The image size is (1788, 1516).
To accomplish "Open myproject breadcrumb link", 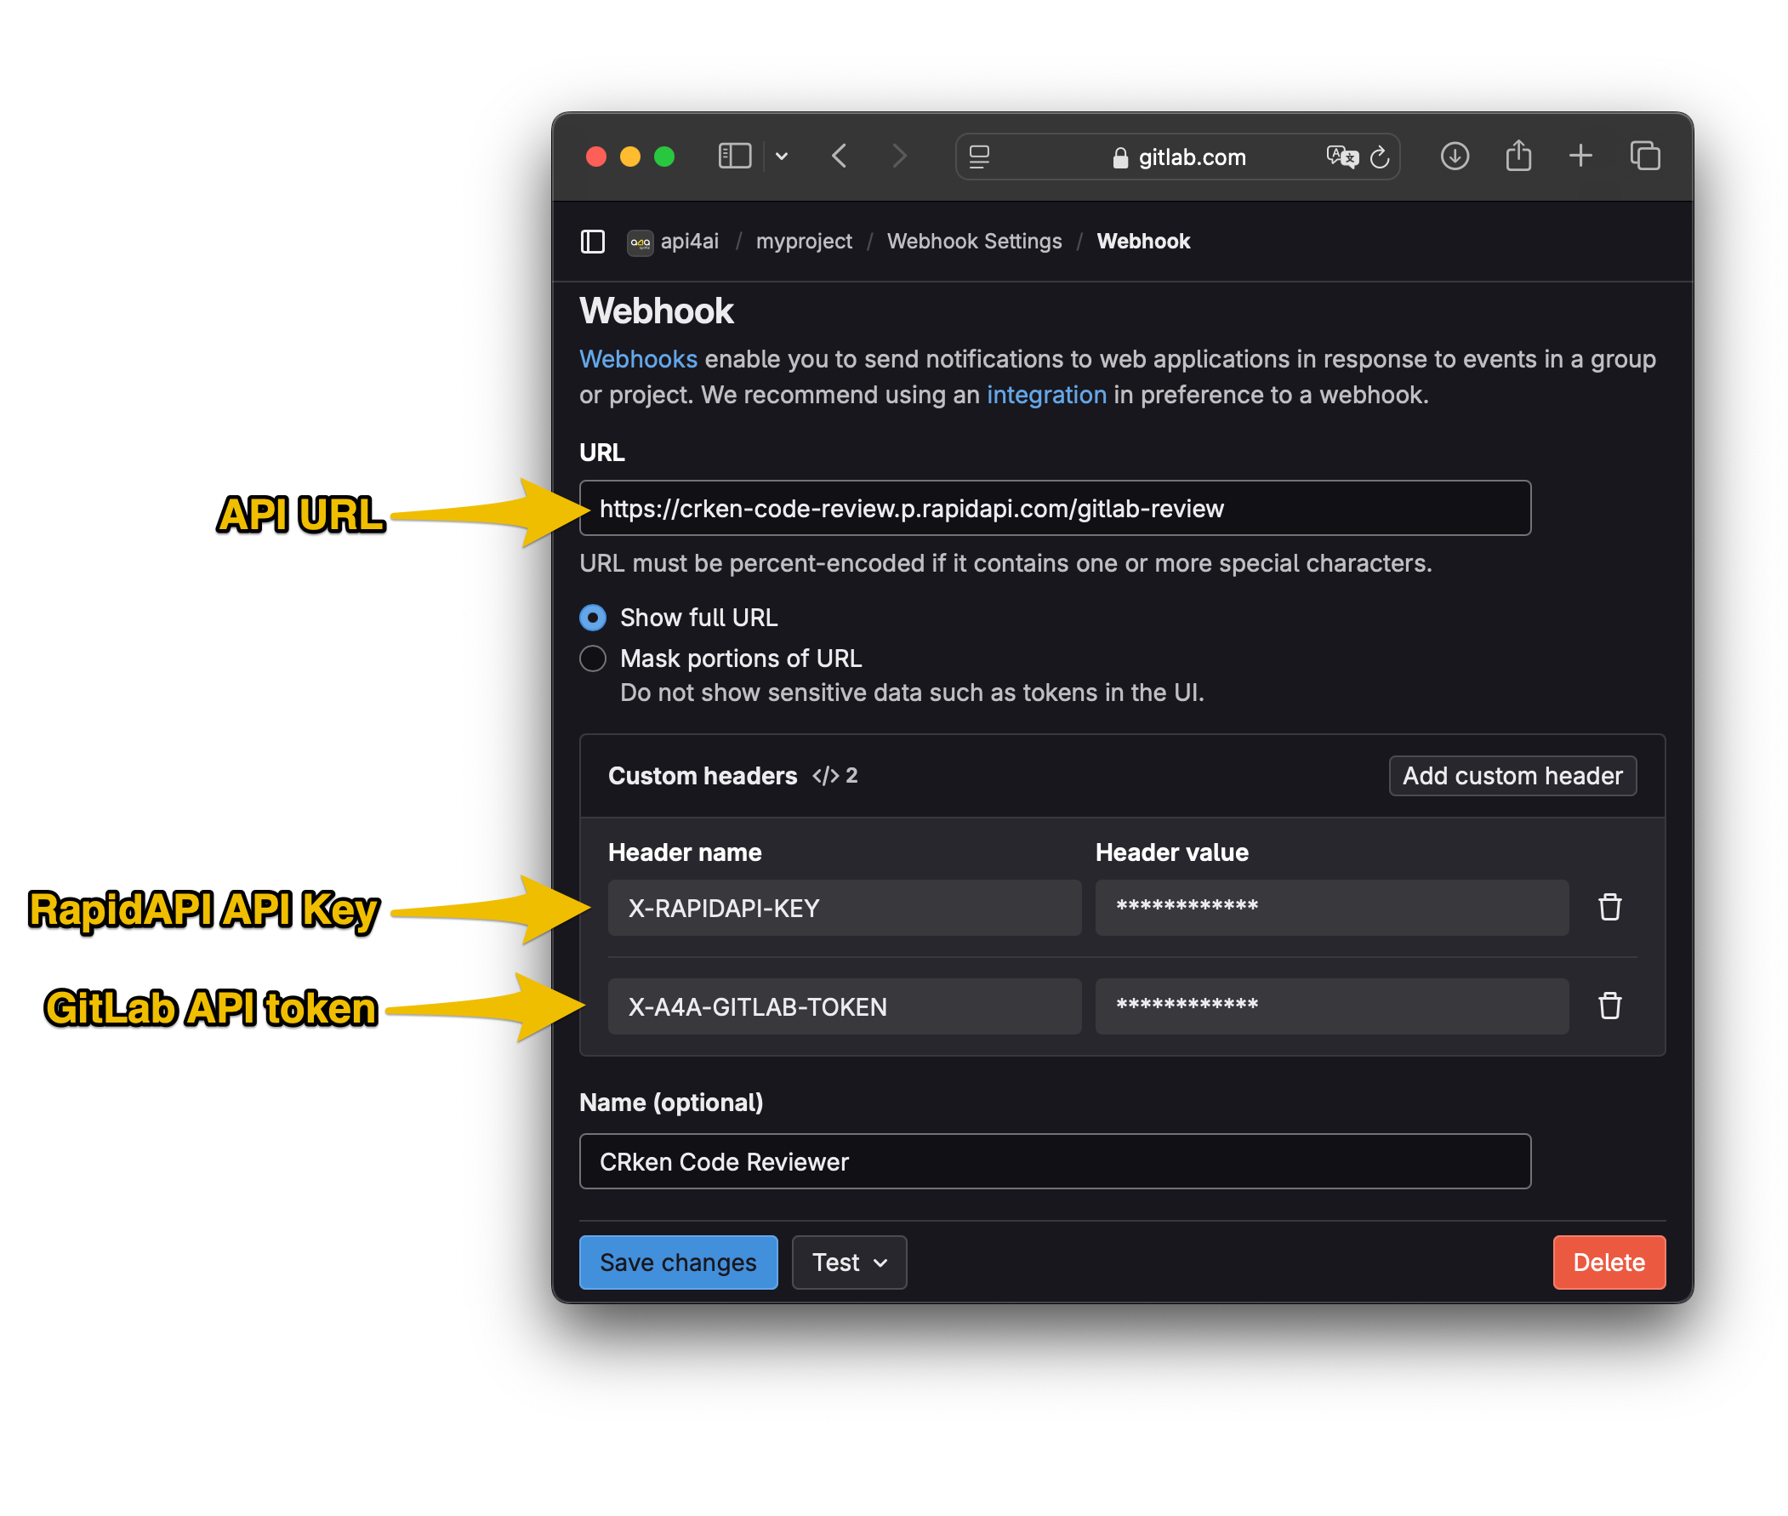I will pyautogui.click(x=803, y=242).
